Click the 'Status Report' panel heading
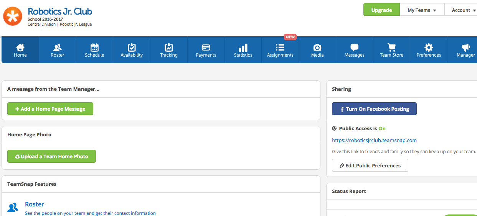 pos(349,191)
